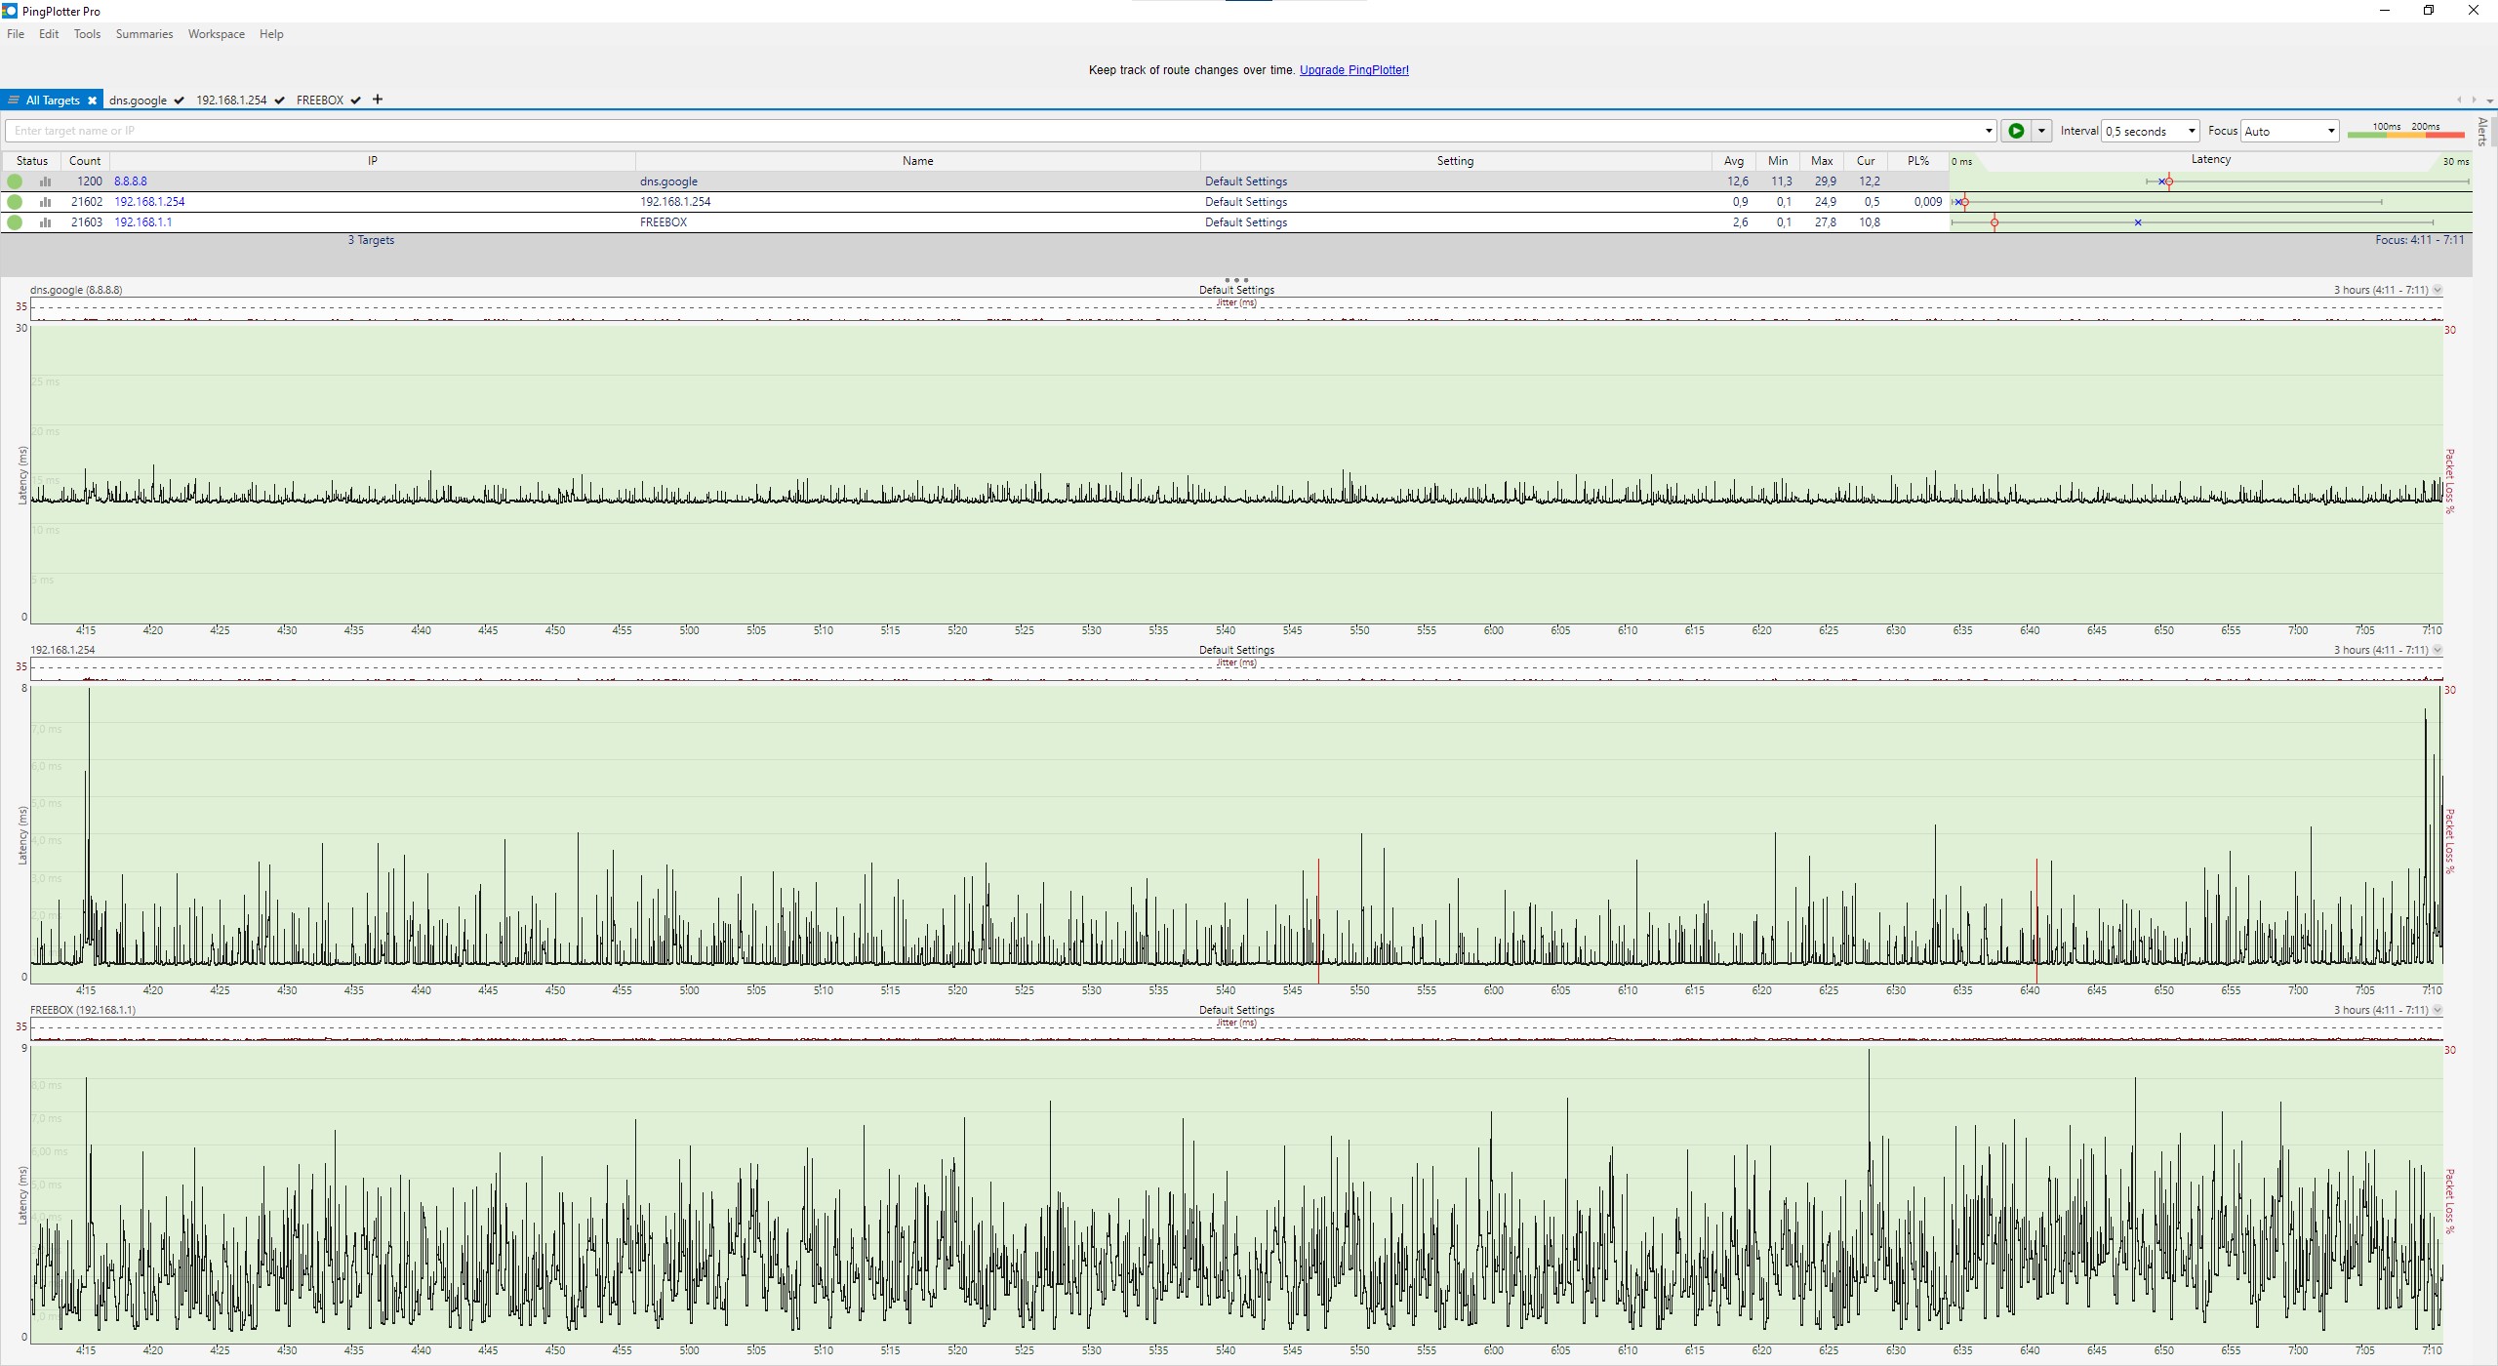Click the Upgrade PingPlotter! link
The width and height of the screenshot is (2498, 1366).
pyautogui.click(x=1353, y=70)
